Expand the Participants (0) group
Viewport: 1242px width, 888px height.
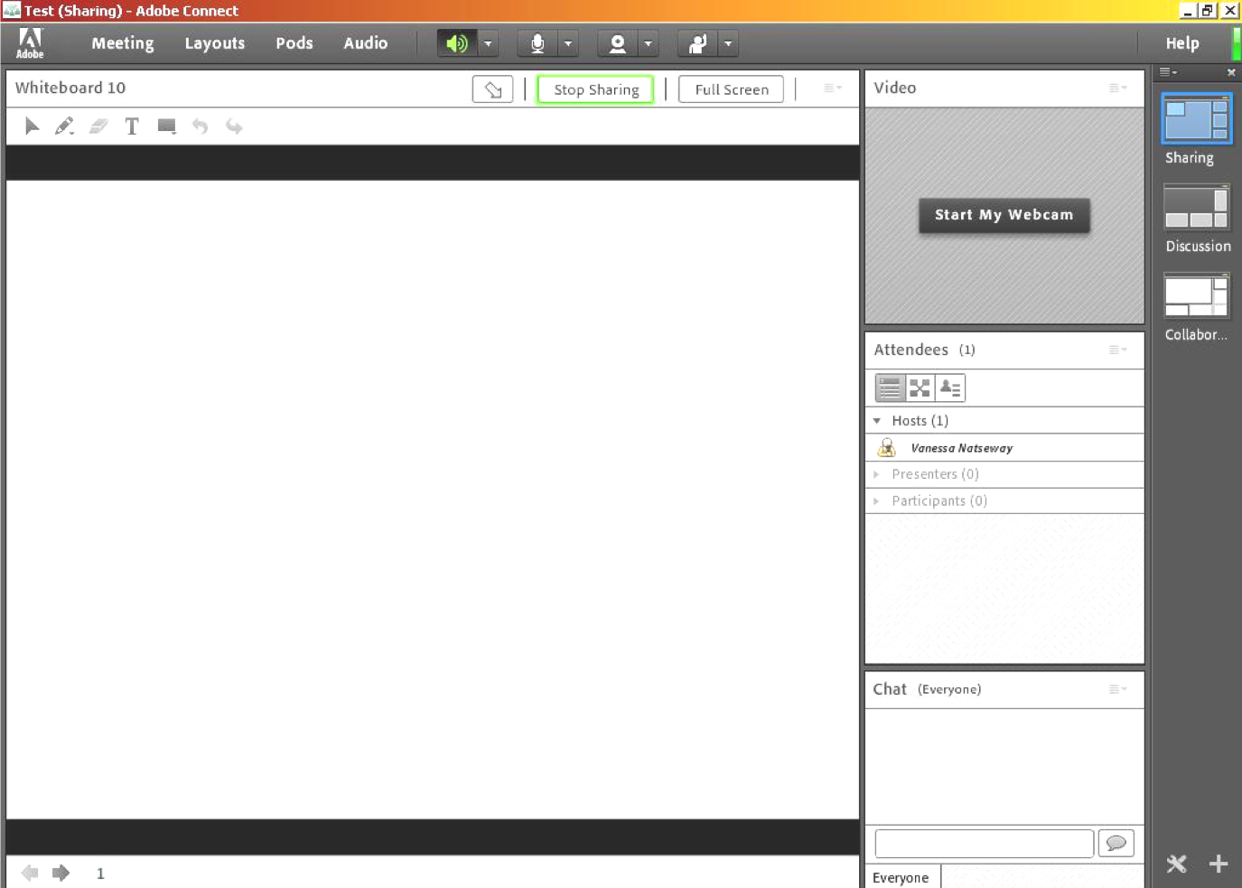pyautogui.click(x=876, y=500)
